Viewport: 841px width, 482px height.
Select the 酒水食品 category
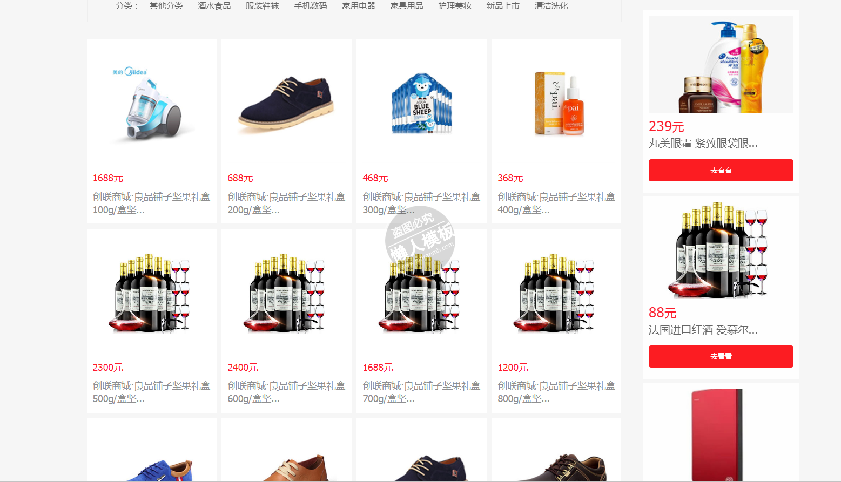click(x=214, y=6)
